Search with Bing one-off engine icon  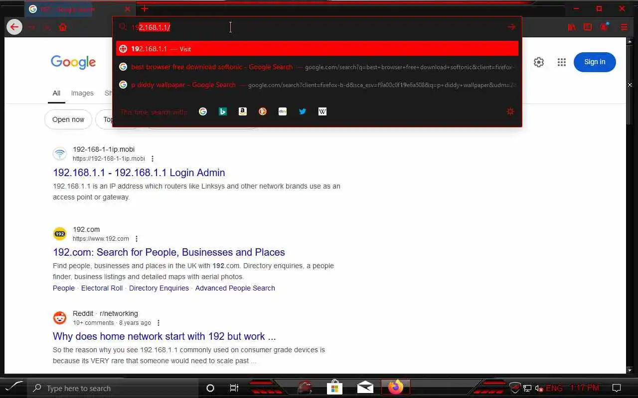(x=223, y=111)
